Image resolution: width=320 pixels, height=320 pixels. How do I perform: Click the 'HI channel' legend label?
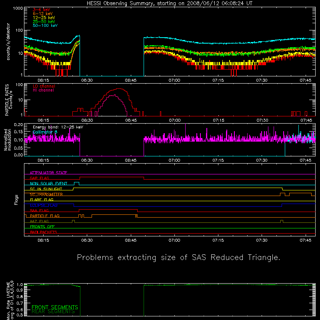coord(43,90)
